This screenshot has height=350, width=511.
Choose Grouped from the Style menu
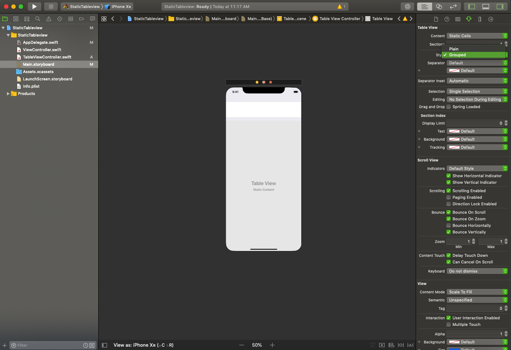tap(473, 55)
